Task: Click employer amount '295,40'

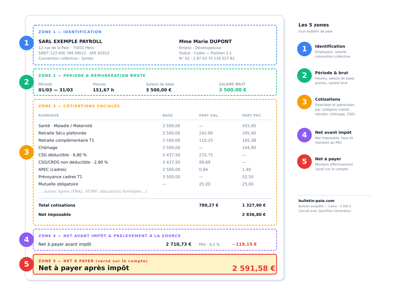Action: (249, 133)
